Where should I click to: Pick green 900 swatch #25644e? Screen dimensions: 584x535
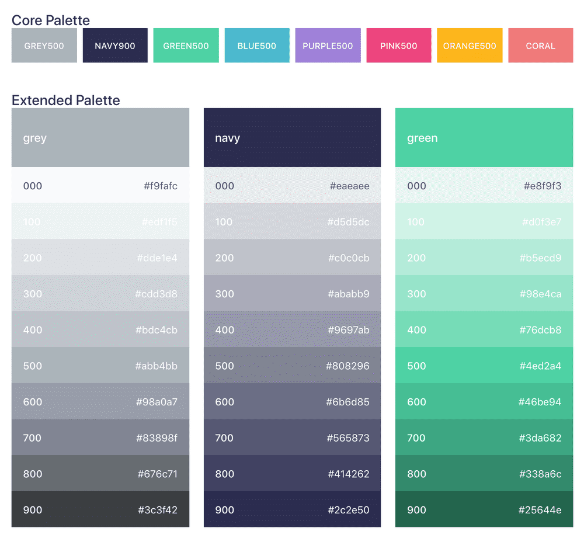click(484, 509)
